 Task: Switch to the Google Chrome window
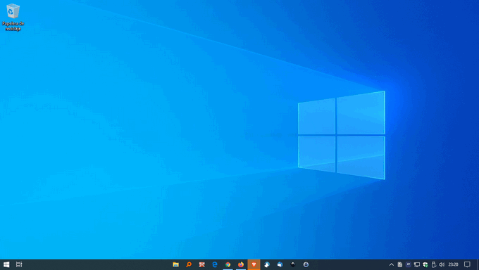coord(228,264)
